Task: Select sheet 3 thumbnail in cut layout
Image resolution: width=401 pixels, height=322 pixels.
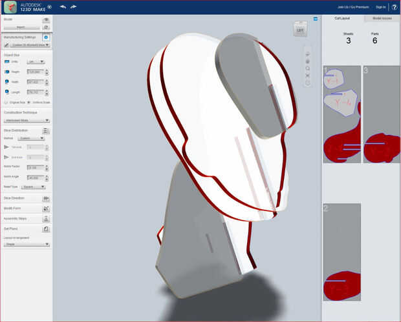Action: tap(382, 114)
